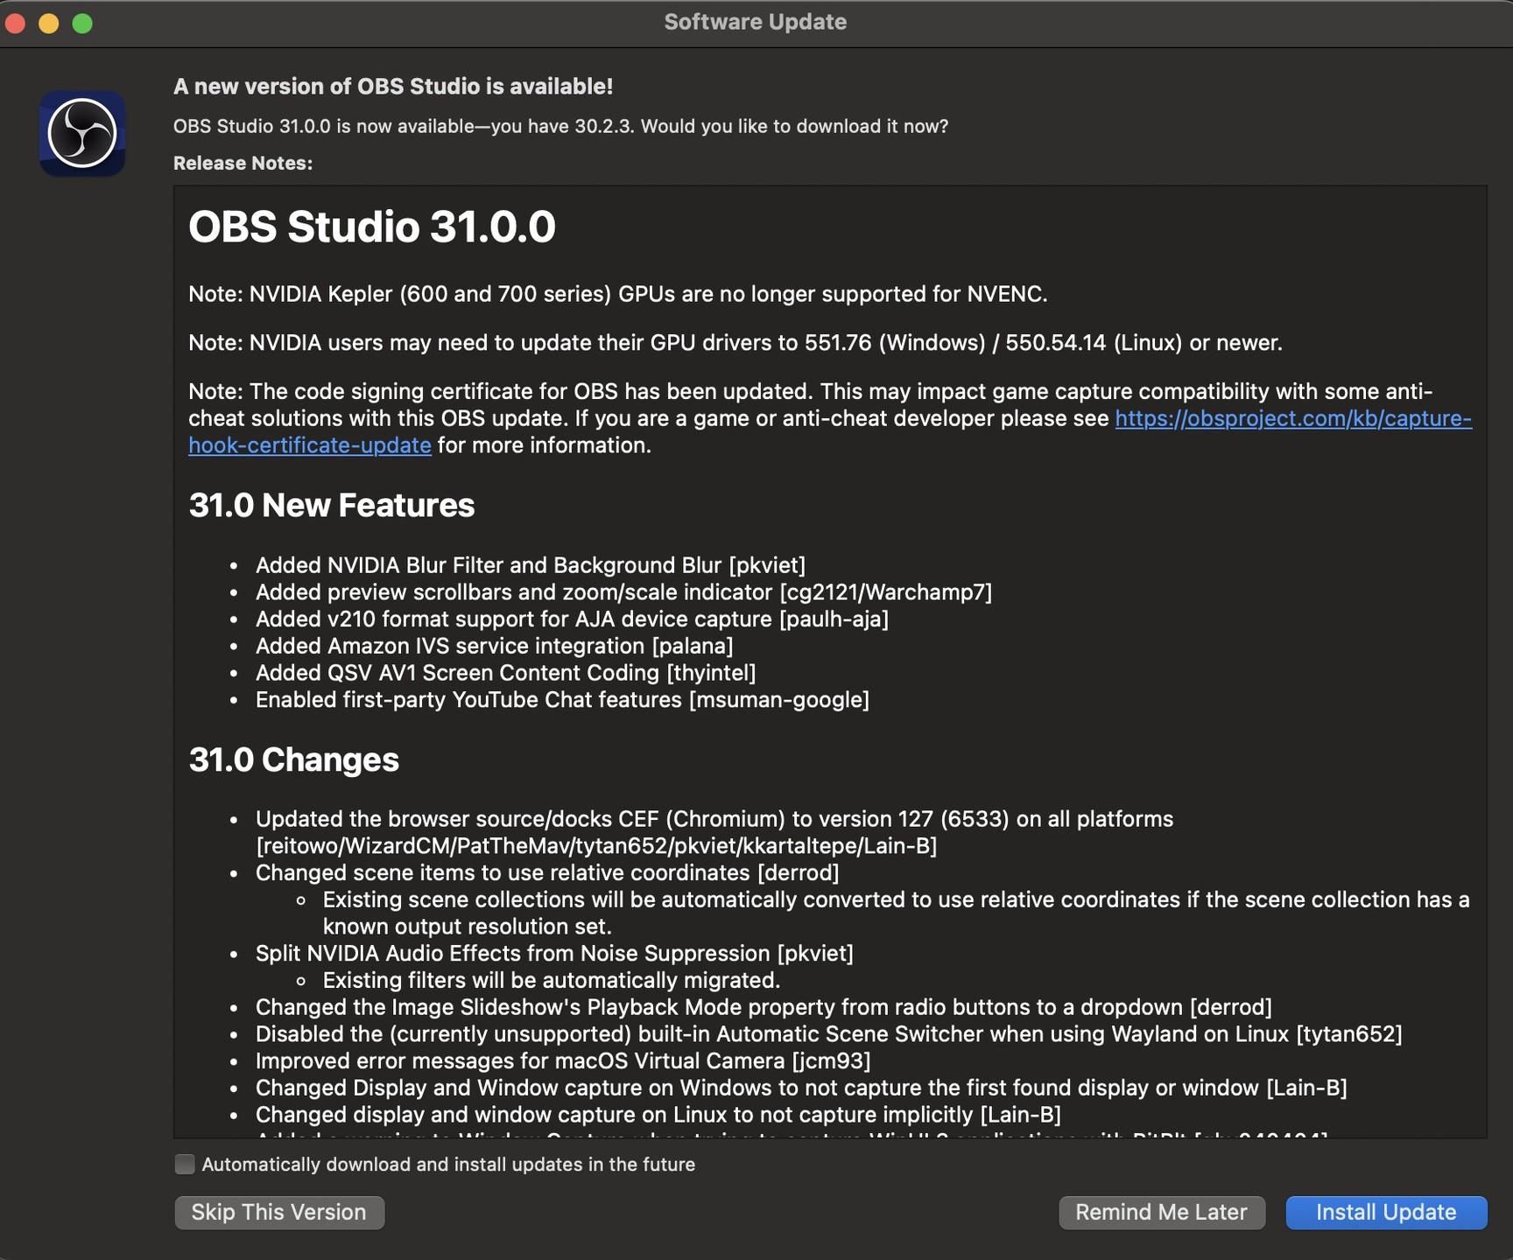Click the NVIDIA Kepler GPUs note
The height and width of the screenshot is (1260, 1513).
click(617, 294)
